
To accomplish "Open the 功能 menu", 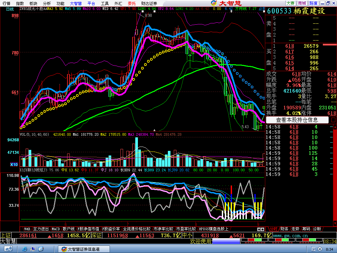I will (x=61, y=3).
